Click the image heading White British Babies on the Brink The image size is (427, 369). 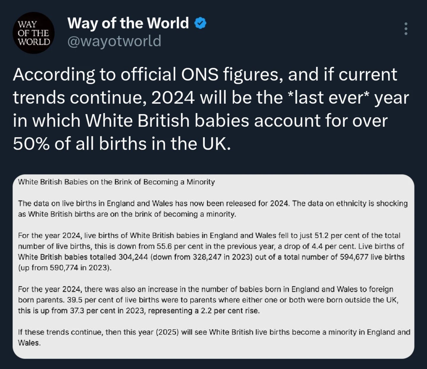click(116, 182)
